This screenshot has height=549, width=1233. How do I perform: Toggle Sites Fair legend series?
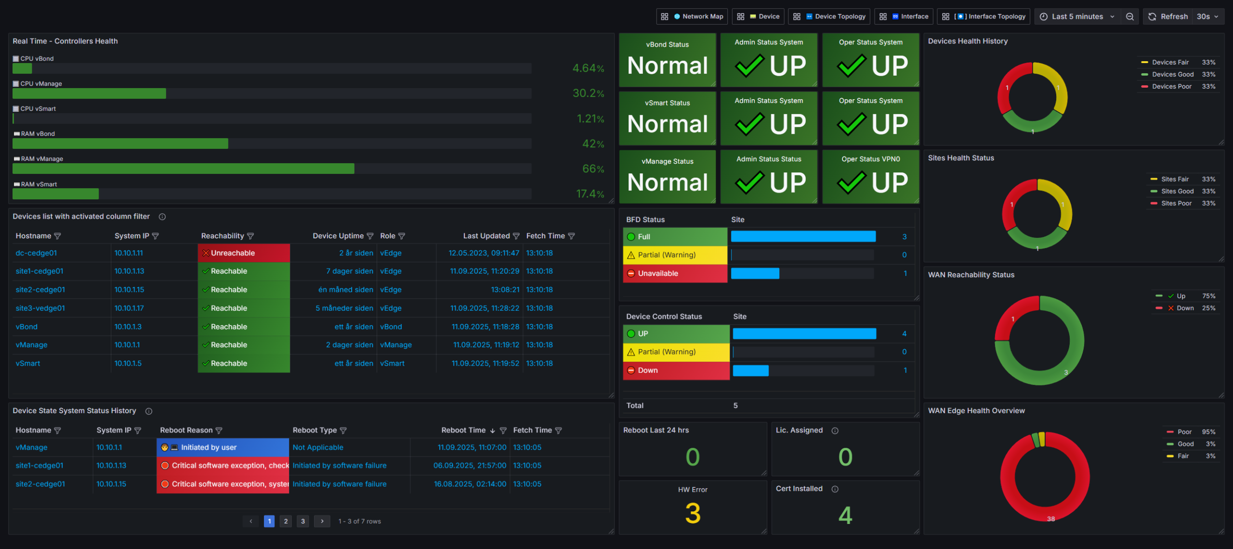(1175, 179)
